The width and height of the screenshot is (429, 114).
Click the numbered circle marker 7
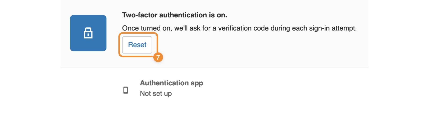click(158, 57)
